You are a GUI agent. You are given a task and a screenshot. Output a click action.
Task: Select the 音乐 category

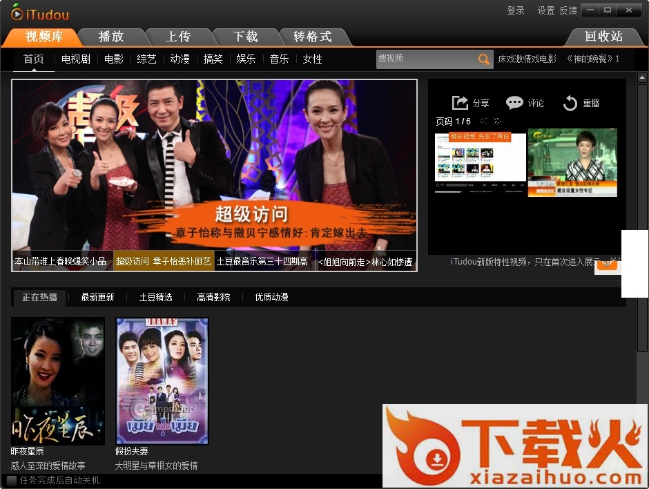point(279,59)
